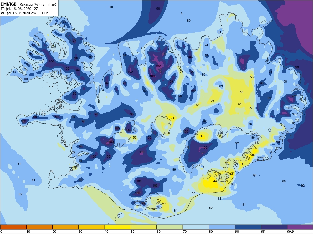Click the DMI/IGB title text

click(x=8, y=4)
